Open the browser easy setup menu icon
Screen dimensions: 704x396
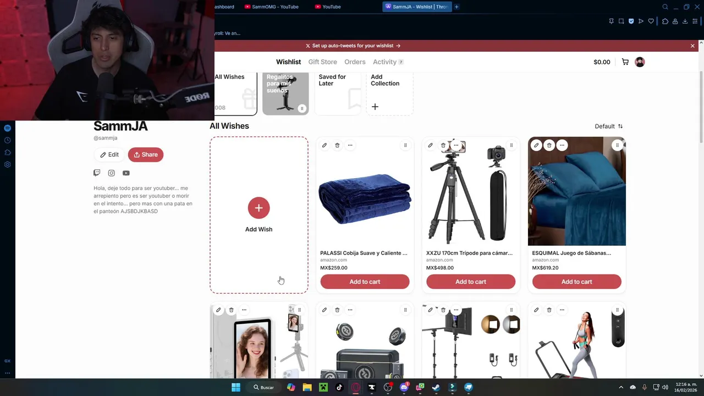695,21
